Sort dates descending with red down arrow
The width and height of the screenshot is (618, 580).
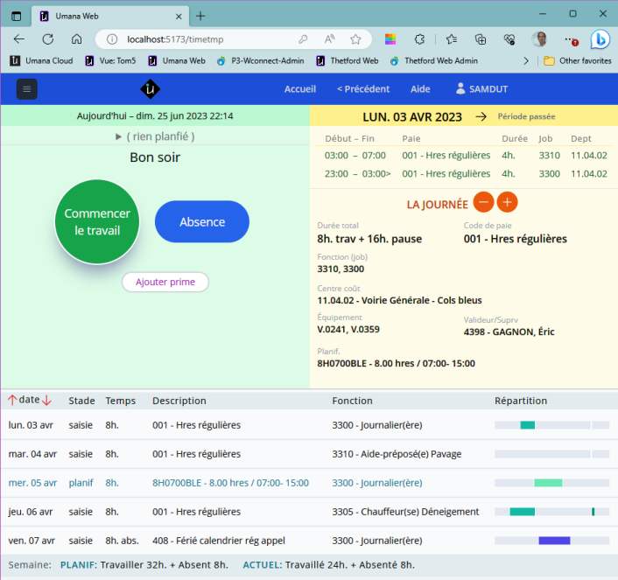coord(47,400)
